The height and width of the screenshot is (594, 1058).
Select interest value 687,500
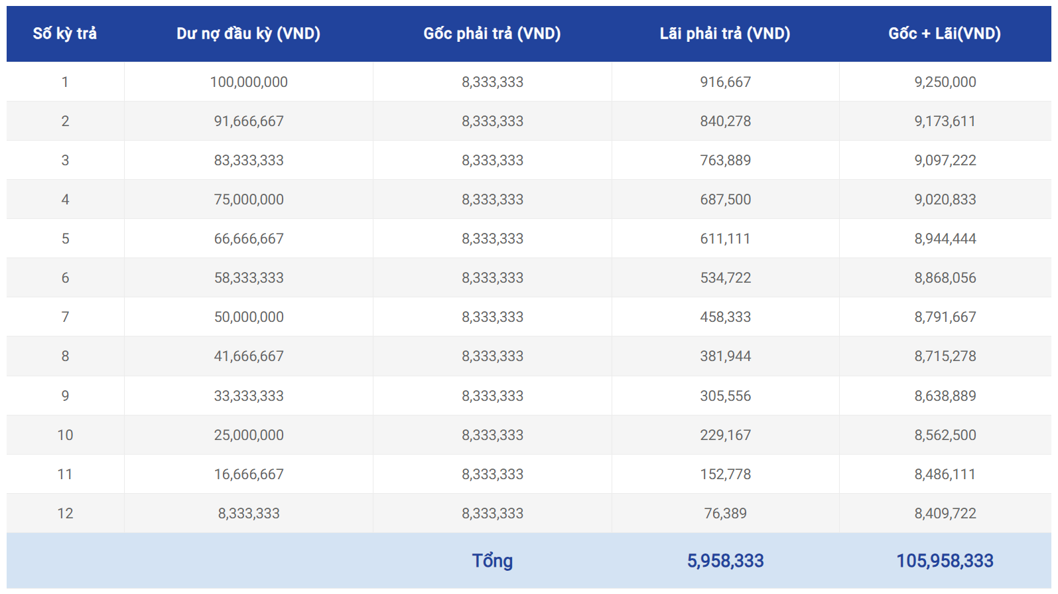pos(726,199)
